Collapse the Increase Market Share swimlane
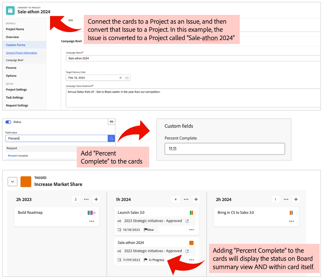The width and height of the screenshot is (323, 279). coord(12,181)
